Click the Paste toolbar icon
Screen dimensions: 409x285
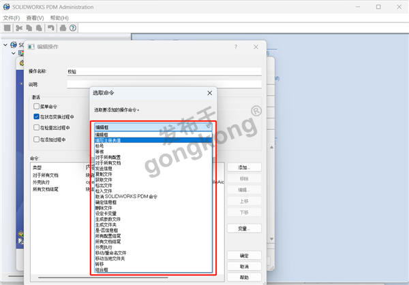[39, 28]
